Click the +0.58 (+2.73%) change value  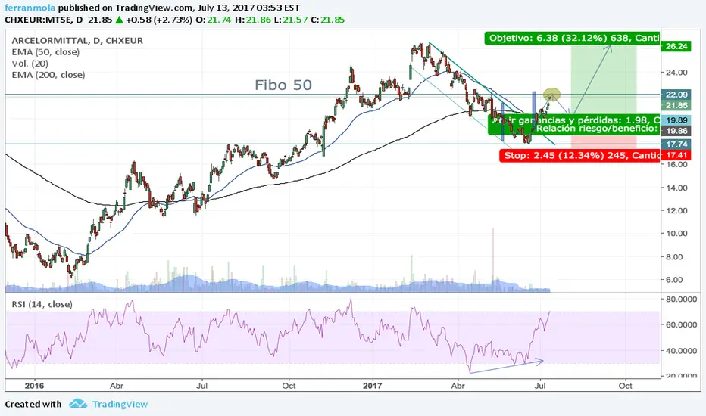point(159,20)
